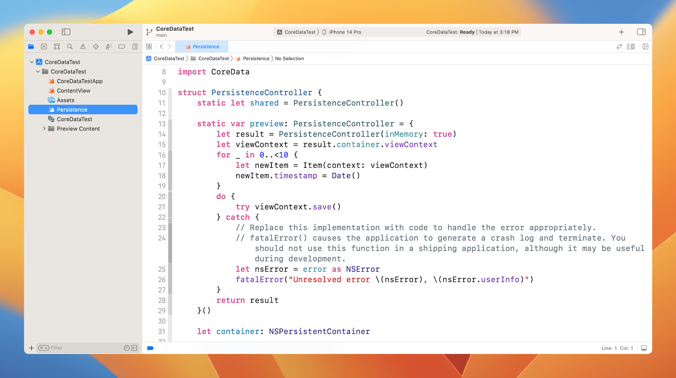
Task: Collapse the CoreDataTest project root
Action: tap(32, 62)
